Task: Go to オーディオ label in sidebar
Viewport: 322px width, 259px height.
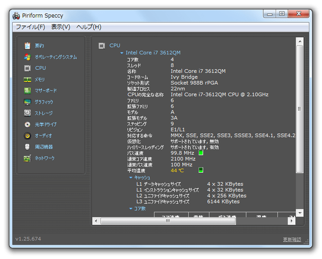Action: tap(43, 136)
